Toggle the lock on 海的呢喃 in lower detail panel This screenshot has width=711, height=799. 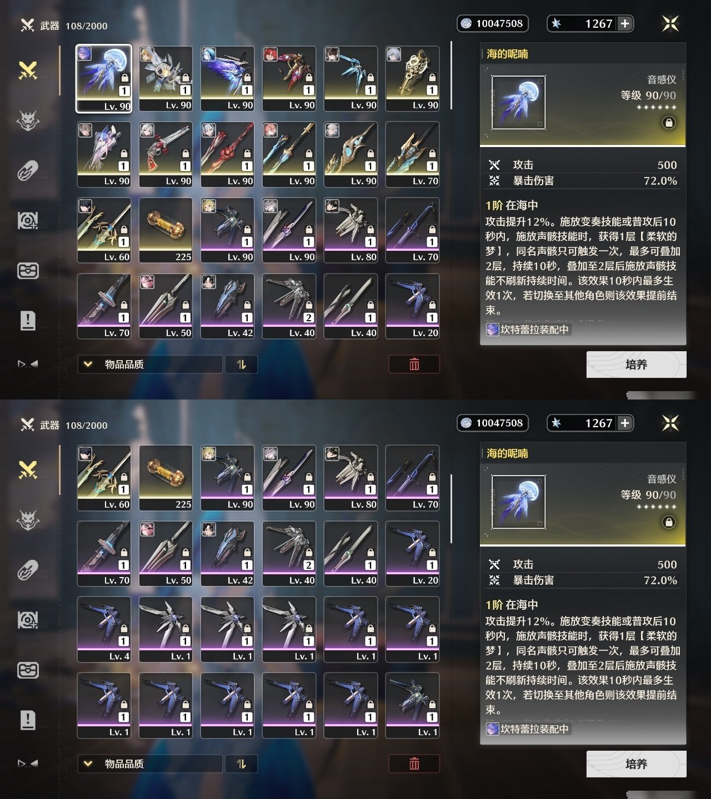pyautogui.click(x=669, y=522)
